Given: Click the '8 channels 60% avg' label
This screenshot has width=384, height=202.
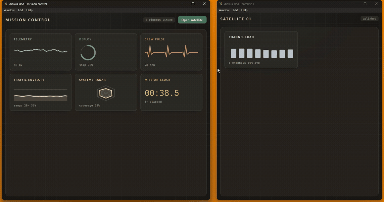Looking at the screenshot, I should (x=244, y=63).
